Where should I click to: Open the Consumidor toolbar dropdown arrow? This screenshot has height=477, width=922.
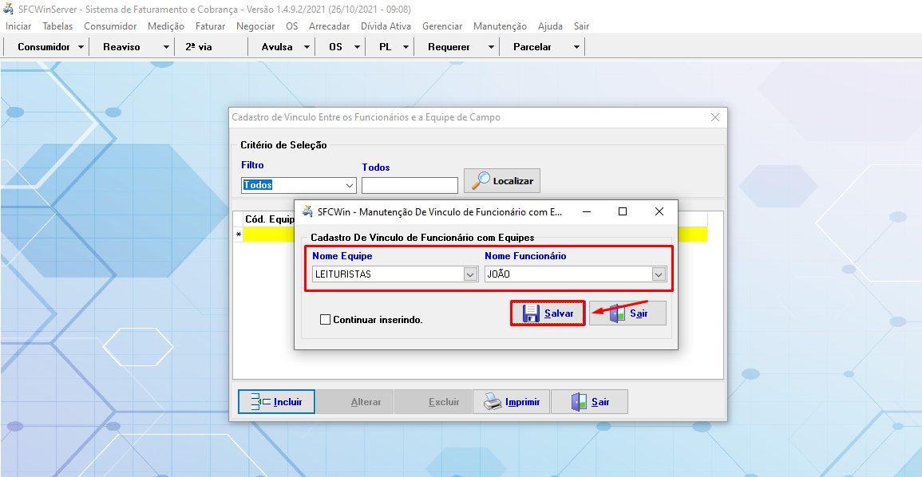tap(81, 47)
